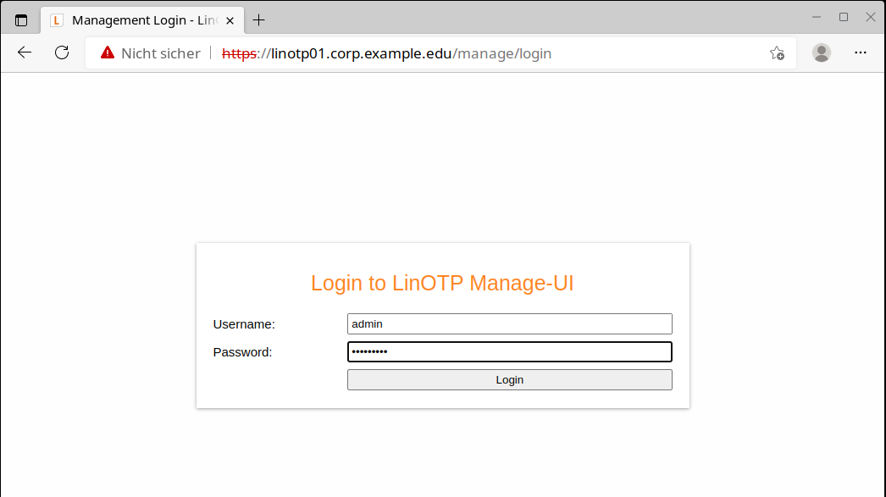This screenshot has width=886, height=497.
Task: Maximize the browser window
Action: coord(844,17)
